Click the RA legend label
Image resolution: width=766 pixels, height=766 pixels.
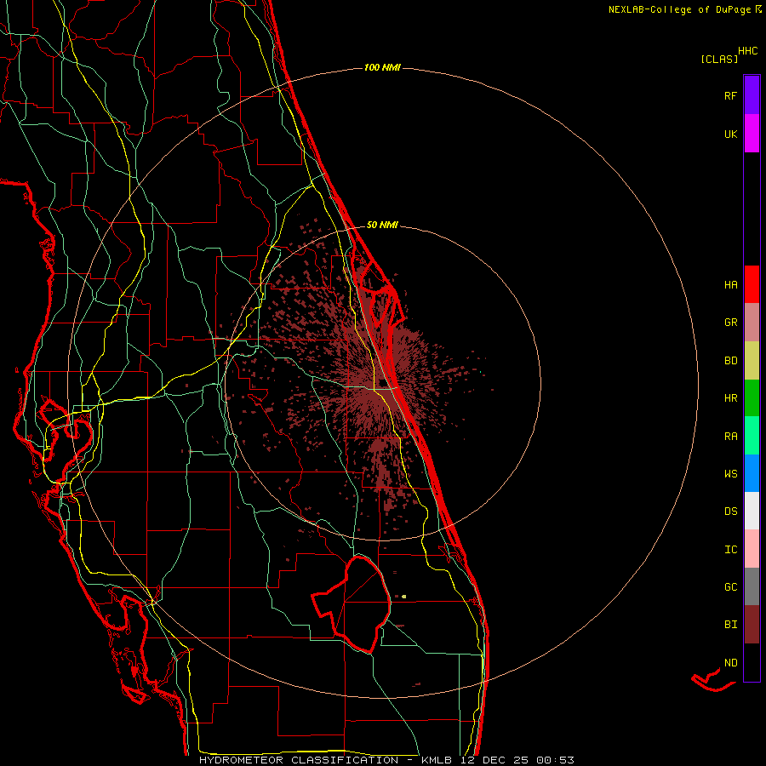click(x=730, y=437)
